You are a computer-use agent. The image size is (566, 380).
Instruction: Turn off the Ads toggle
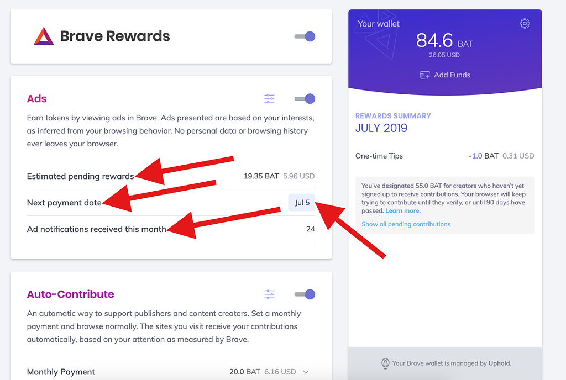tap(305, 98)
